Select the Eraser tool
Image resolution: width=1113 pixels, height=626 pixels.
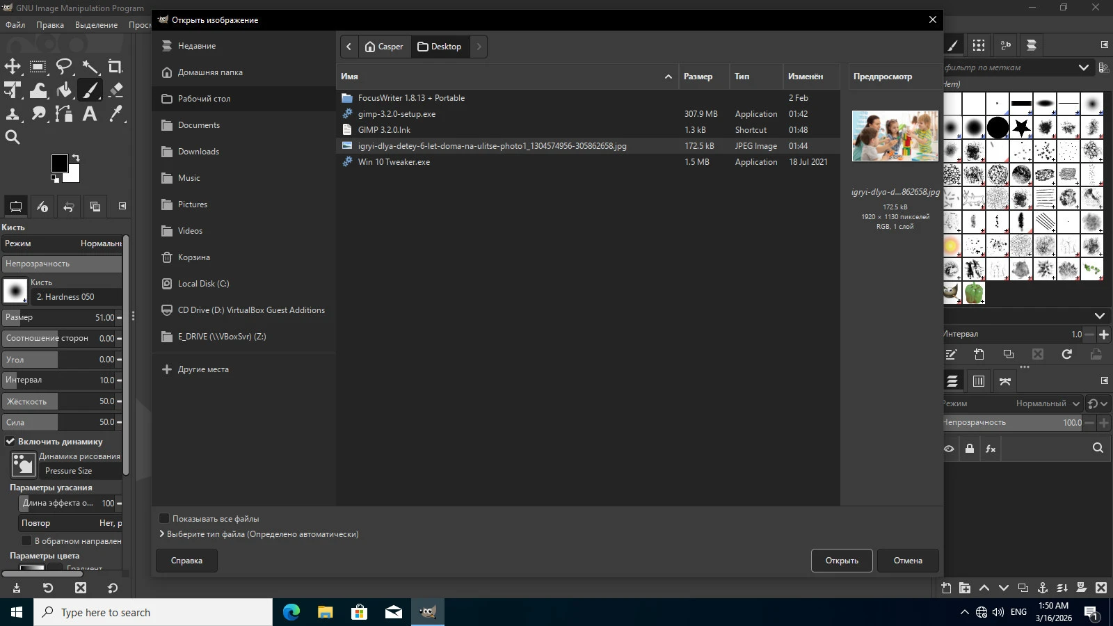point(115,90)
